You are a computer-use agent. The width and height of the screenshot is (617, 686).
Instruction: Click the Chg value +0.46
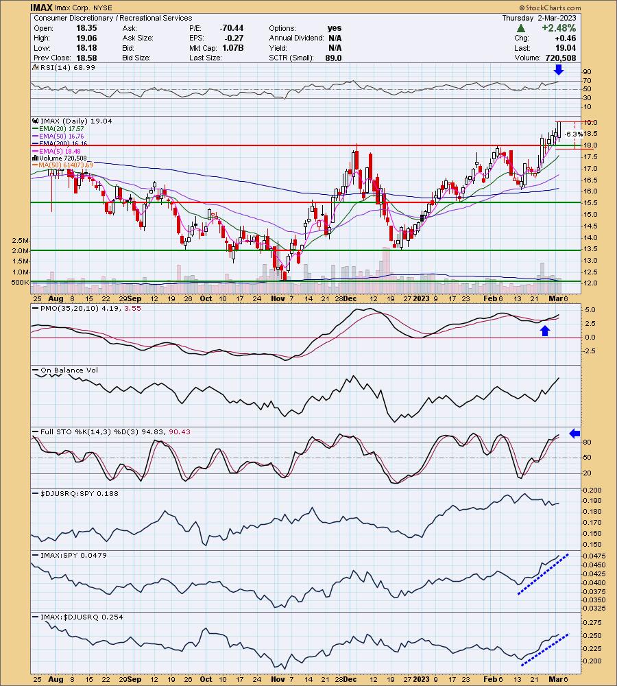point(566,38)
